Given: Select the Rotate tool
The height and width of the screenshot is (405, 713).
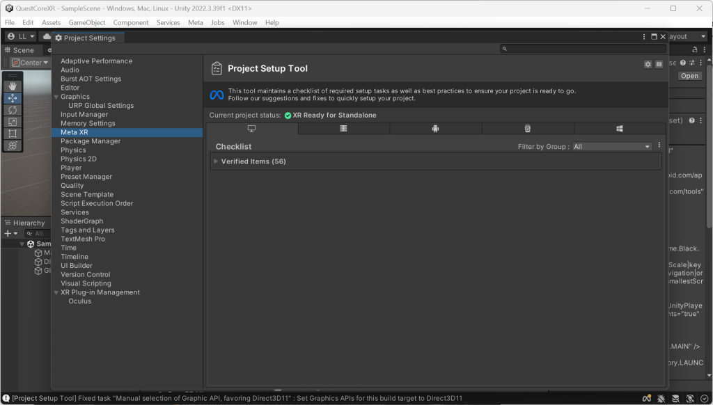Looking at the screenshot, I should pyautogui.click(x=13, y=109).
